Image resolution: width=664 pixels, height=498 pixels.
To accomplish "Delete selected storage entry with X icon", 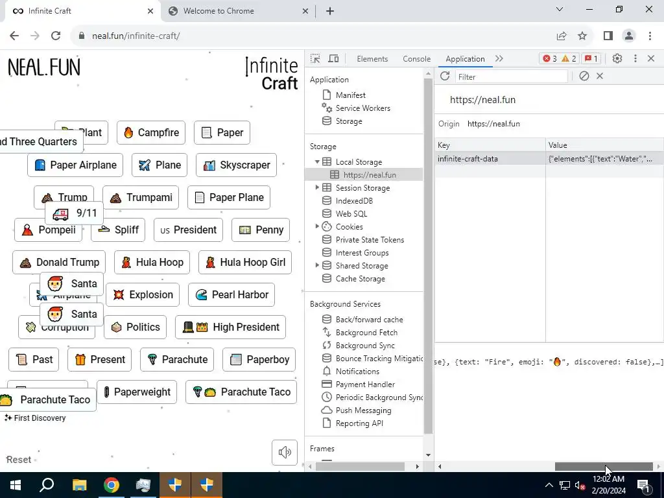I will [x=600, y=77].
